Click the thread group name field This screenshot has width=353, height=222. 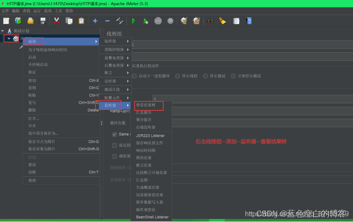(242, 45)
